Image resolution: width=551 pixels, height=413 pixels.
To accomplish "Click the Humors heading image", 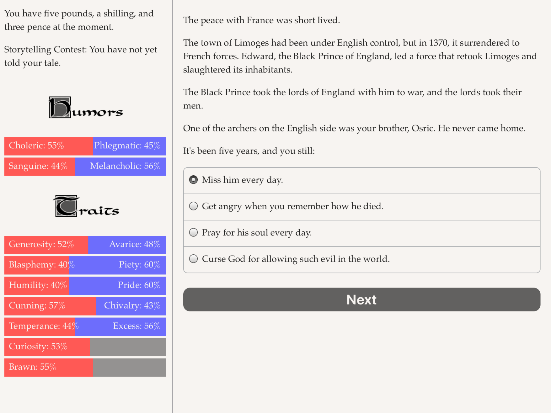I will point(86,108).
